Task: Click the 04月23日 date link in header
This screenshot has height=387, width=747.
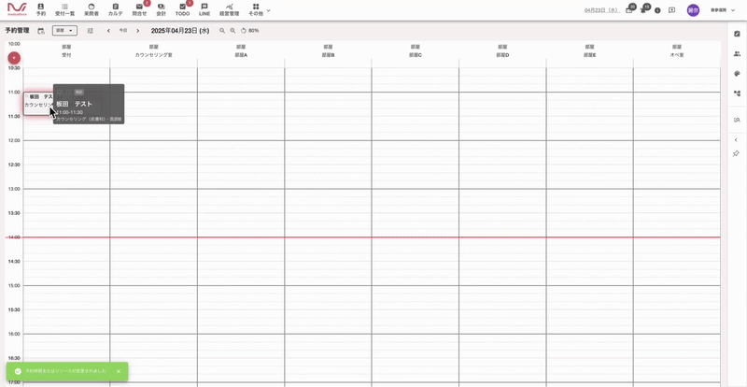Action: (601, 10)
